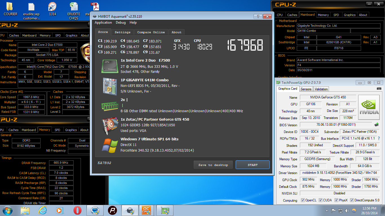Open Windows Explorer from the taskbar
The height and width of the screenshot is (216, 385).
[x=25, y=210]
